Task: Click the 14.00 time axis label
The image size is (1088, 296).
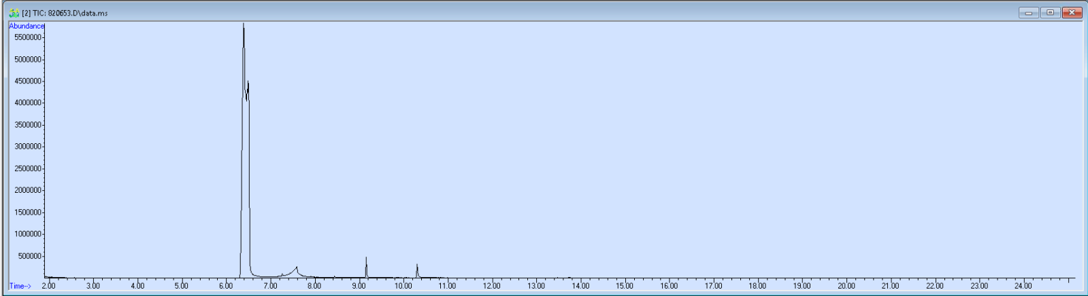Action: pos(580,286)
